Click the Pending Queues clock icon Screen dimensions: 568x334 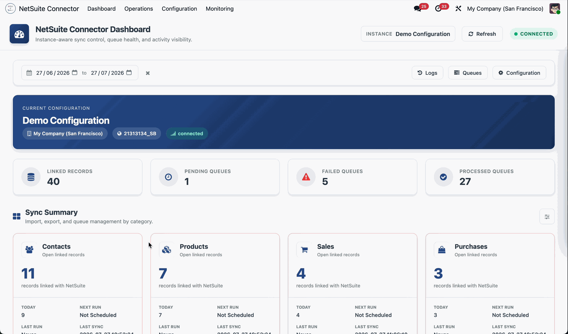(168, 177)
